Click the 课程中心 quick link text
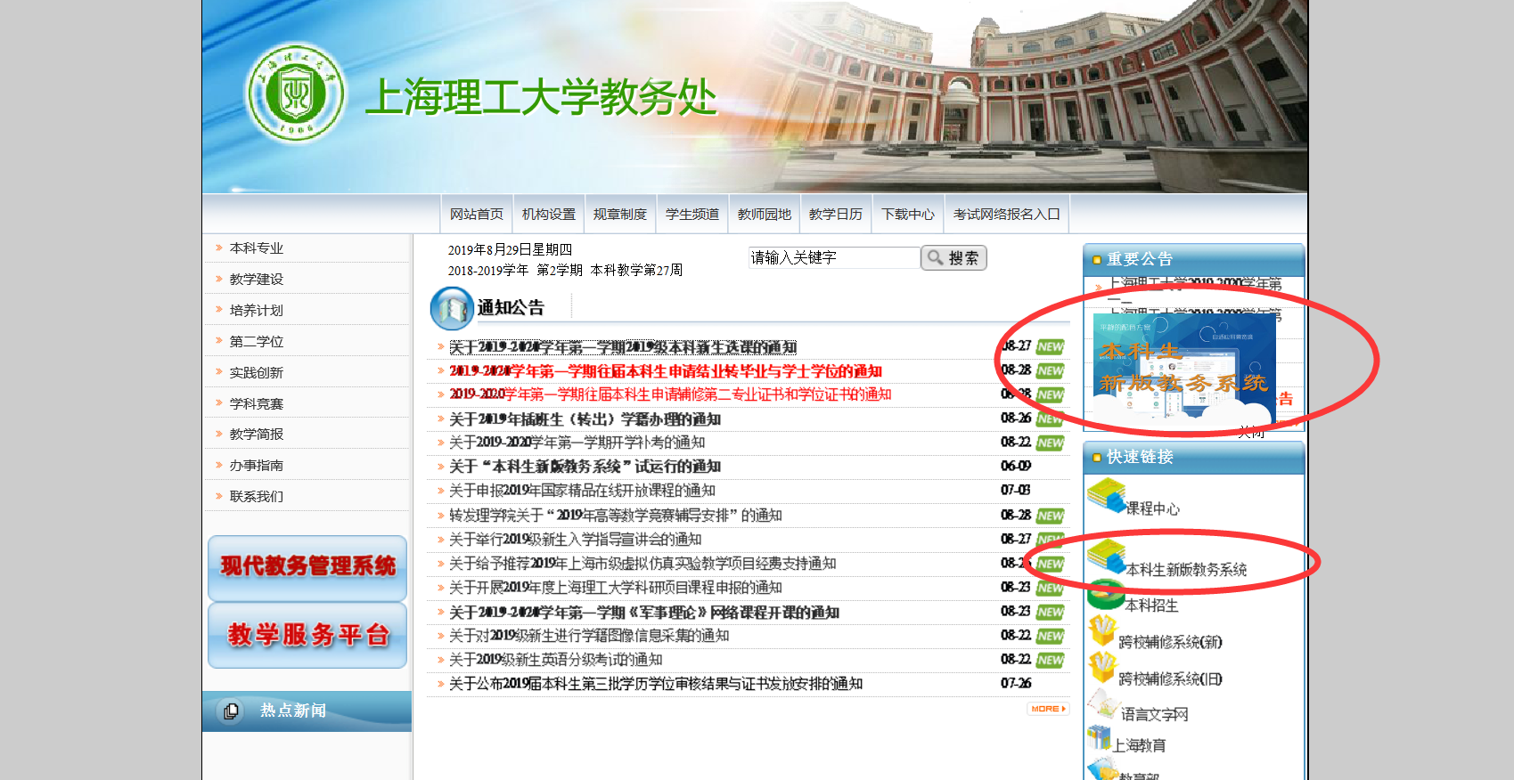The width and height of the screenshot is (1514, 780). tap(1153, 509)
